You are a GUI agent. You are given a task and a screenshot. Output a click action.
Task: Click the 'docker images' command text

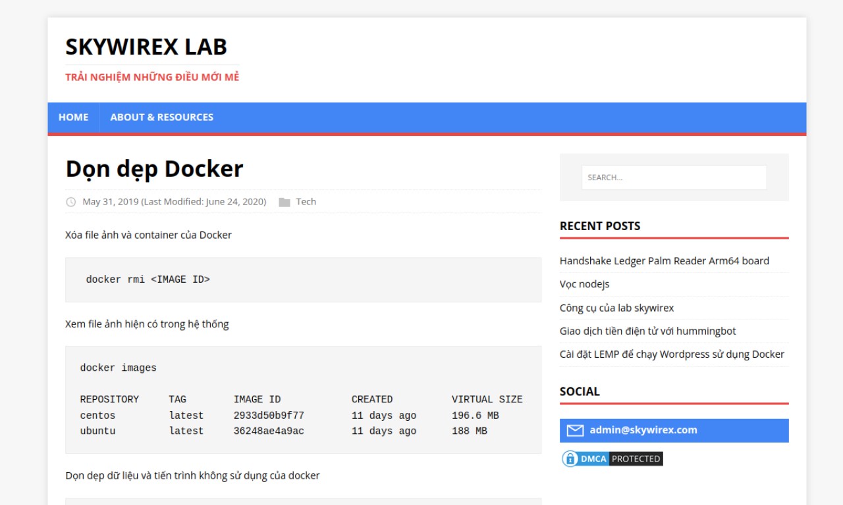pos(119,368)
